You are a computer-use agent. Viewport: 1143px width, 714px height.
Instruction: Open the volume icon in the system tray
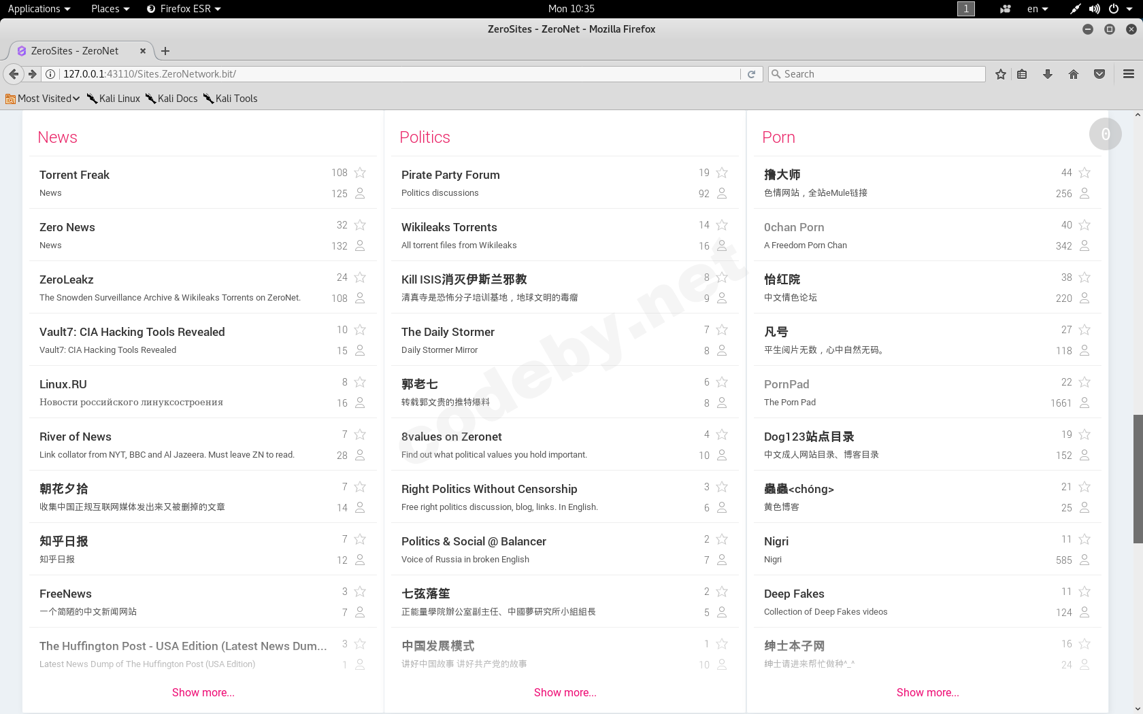point(1095,9)
